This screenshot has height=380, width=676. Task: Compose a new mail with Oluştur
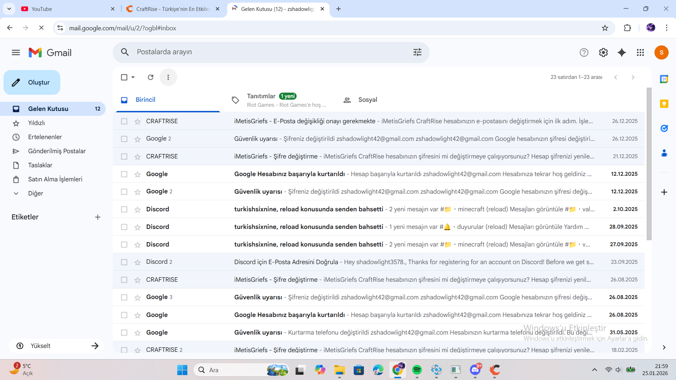point(32,82)
